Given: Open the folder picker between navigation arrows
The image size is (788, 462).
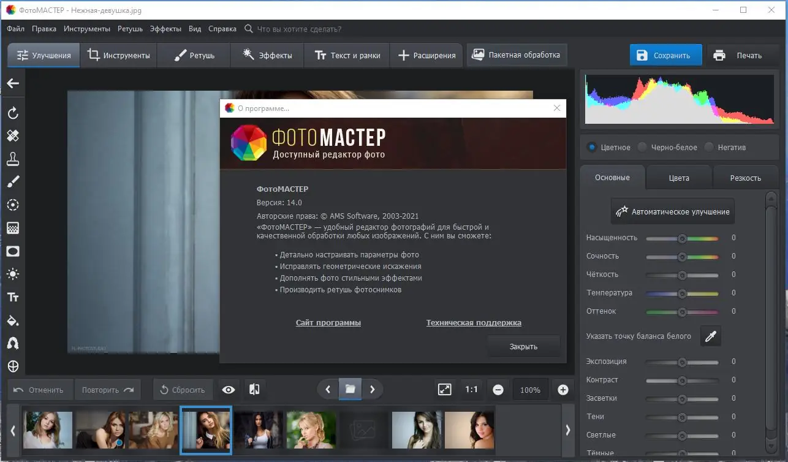Looking at the screenshot, I should coord(350,389).
